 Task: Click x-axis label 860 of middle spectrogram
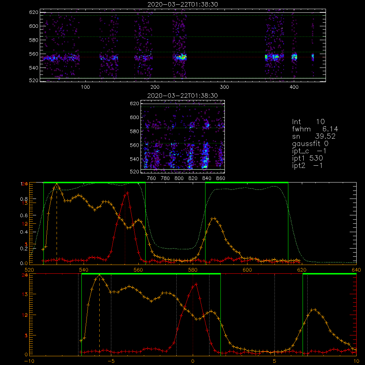coord(221,178)
